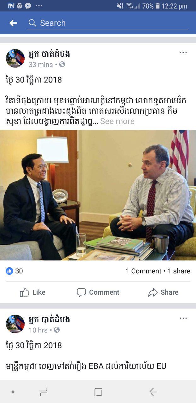This screenshot has height=403, width=196.
Task: Click the magnifying glass search icon
Action: pyautogui.click(x=32, y=23)
